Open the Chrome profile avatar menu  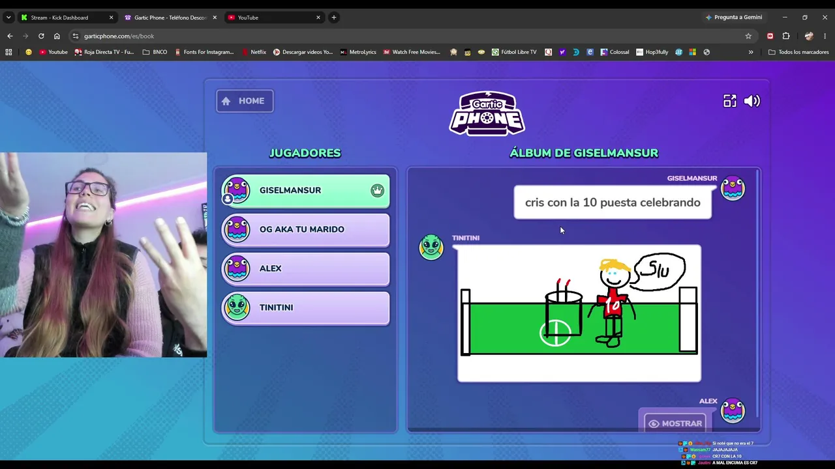[809, 36]
